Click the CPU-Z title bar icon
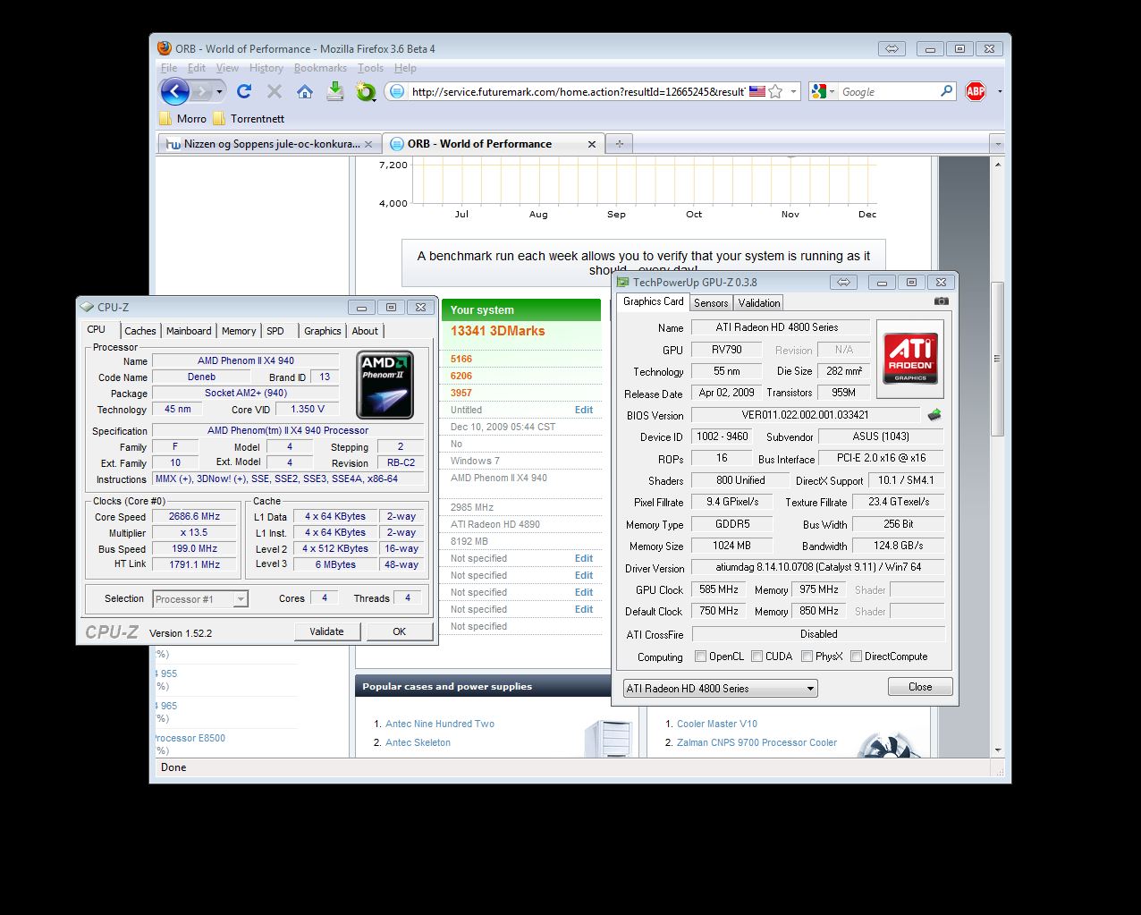 point(87,307)
